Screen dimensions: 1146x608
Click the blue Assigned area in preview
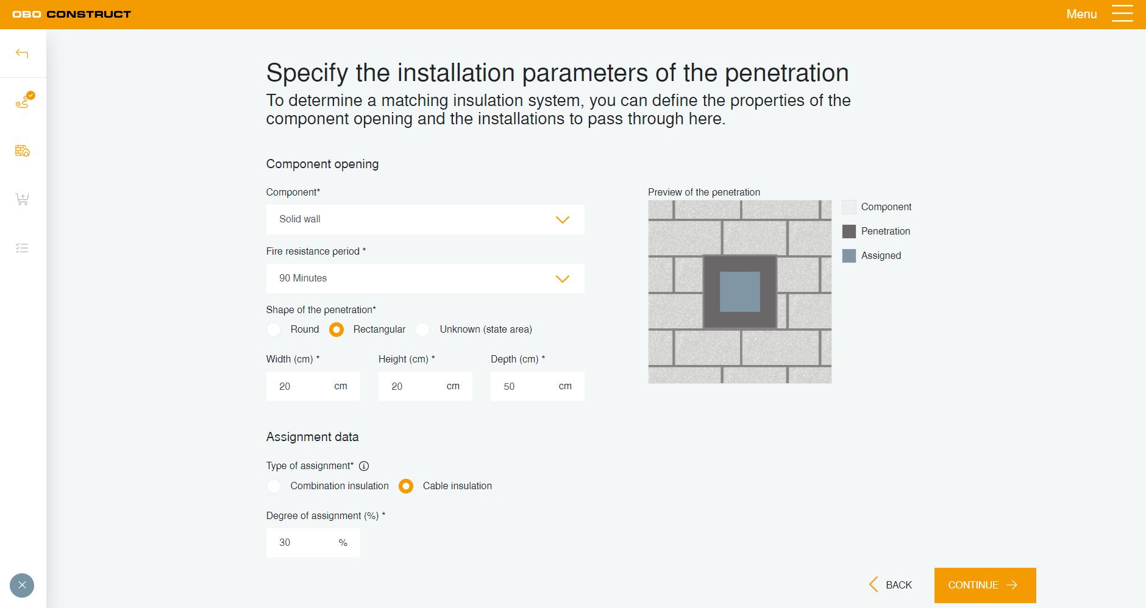[x=740, y=292]
